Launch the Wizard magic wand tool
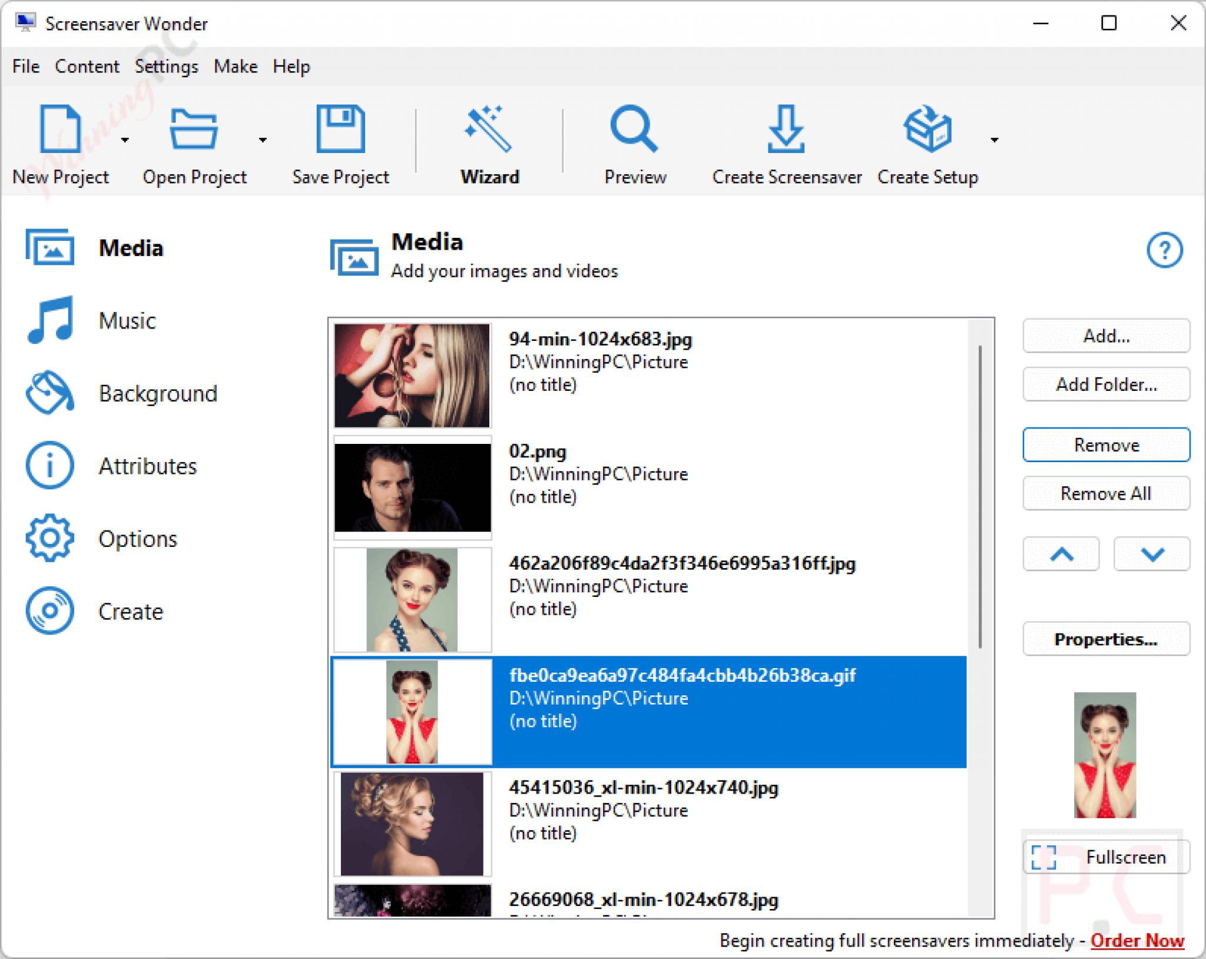1206x959 pixels. (489, 128)
